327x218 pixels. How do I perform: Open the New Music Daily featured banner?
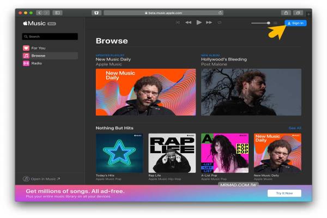tap(146, 92)
